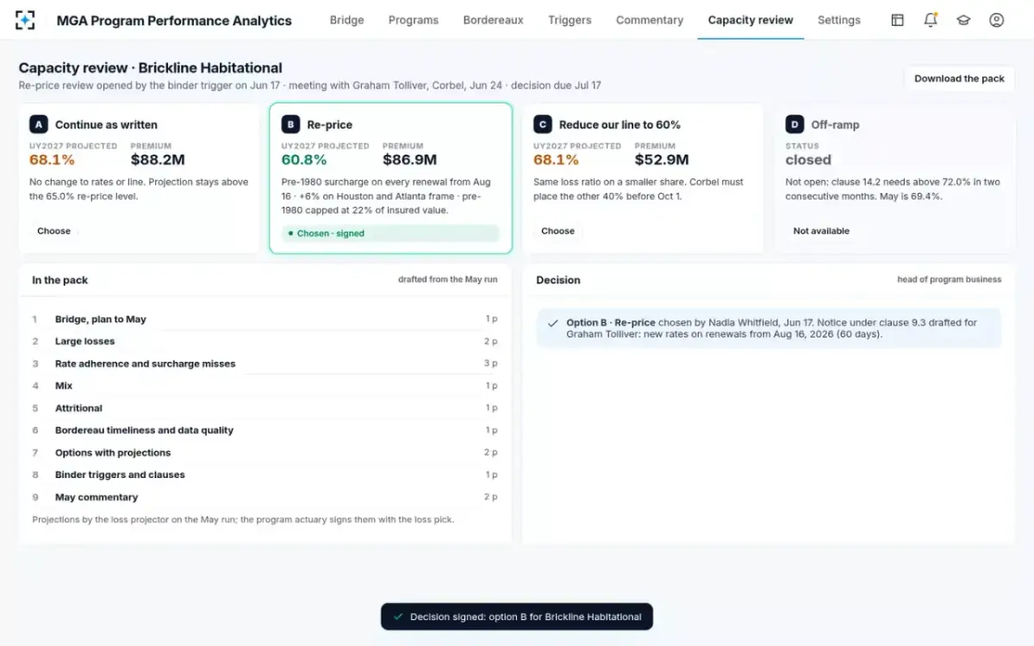Screen dimensions: 1034x646
Task: Click the 60.8% projection on Re-price
Action: pyautogui.click(x=304, y=159)
